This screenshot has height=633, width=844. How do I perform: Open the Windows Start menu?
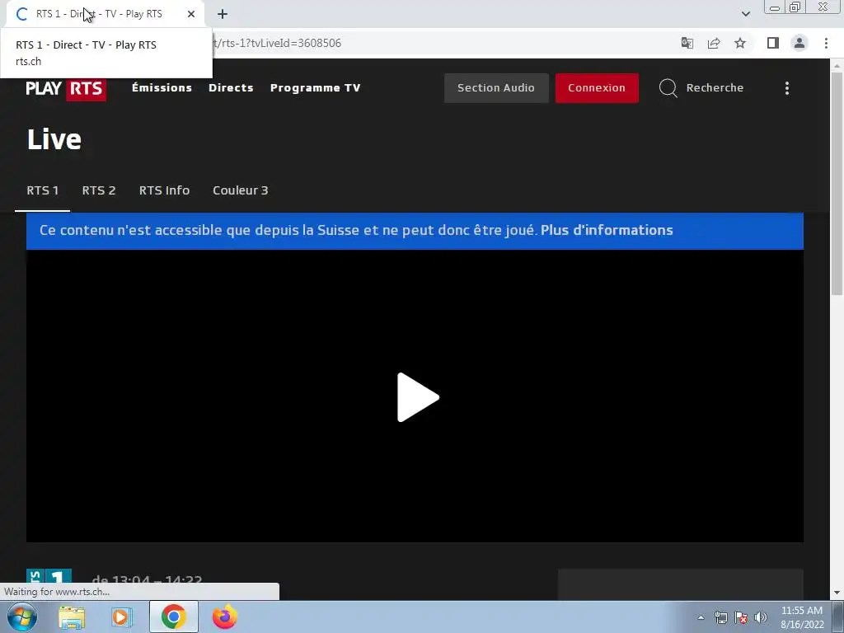point(21,617)
